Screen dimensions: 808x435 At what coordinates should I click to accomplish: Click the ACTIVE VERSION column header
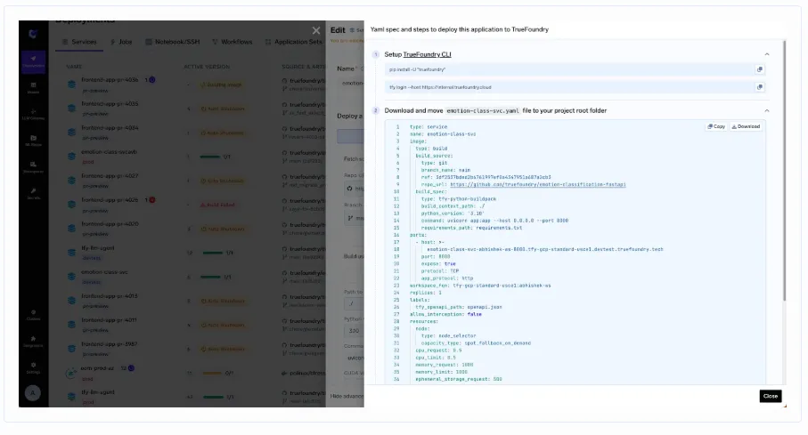(207, 67)
